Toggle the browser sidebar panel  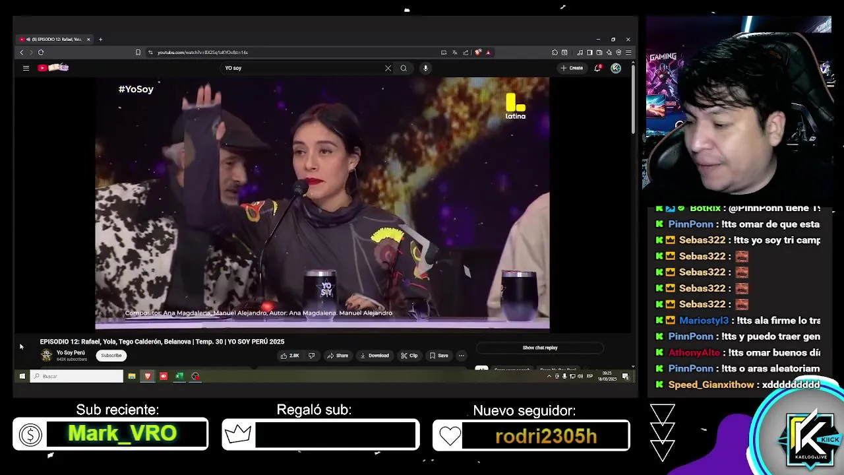click(x=589, y=52)
